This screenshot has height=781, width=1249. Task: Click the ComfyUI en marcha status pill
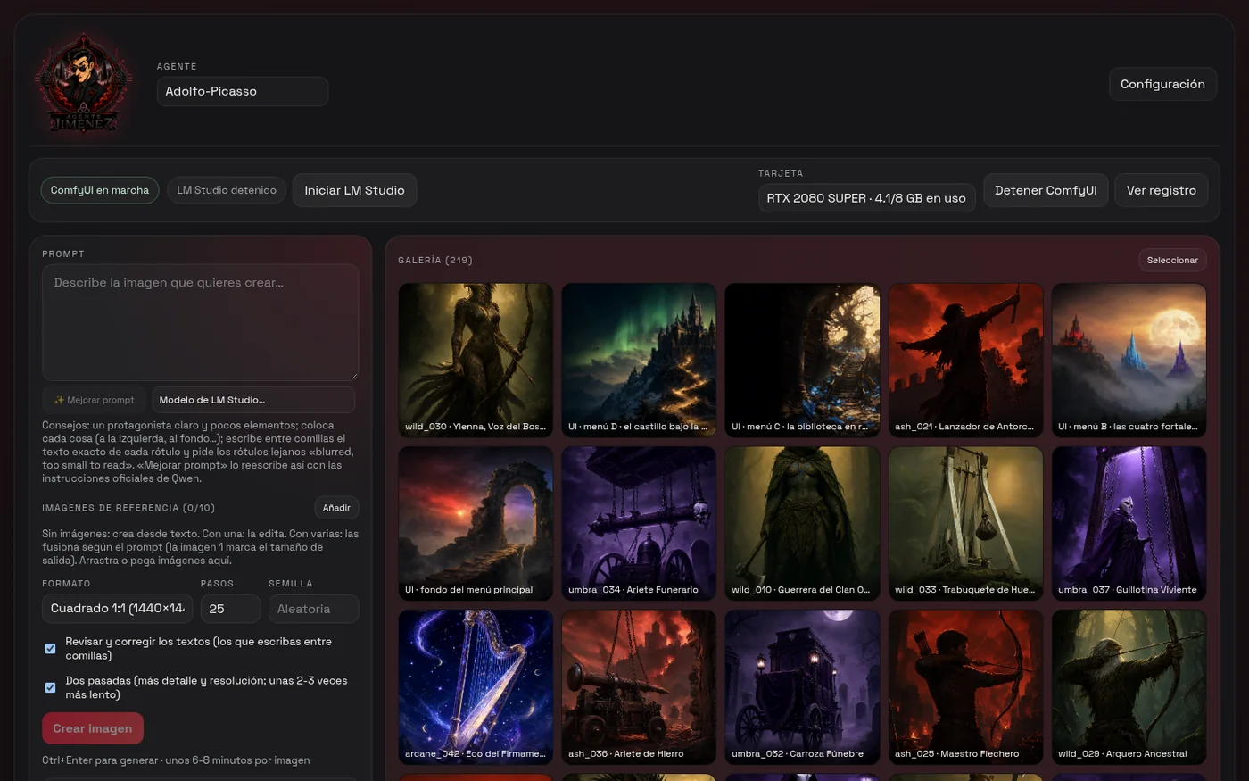100,190
